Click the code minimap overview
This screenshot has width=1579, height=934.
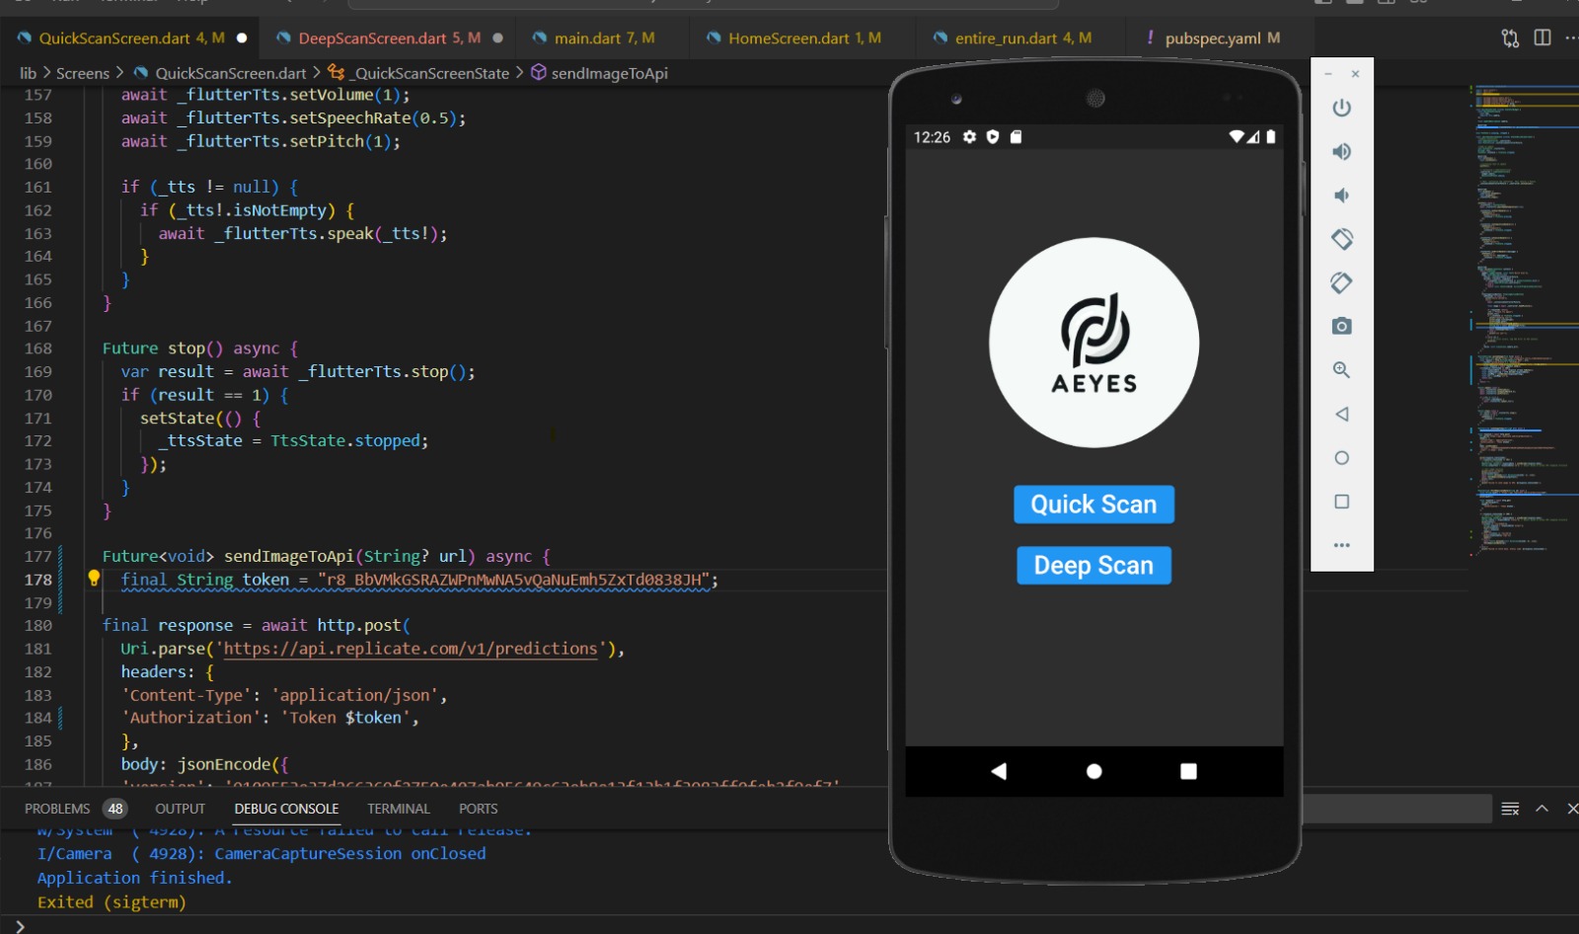(x=1523, y=319)
